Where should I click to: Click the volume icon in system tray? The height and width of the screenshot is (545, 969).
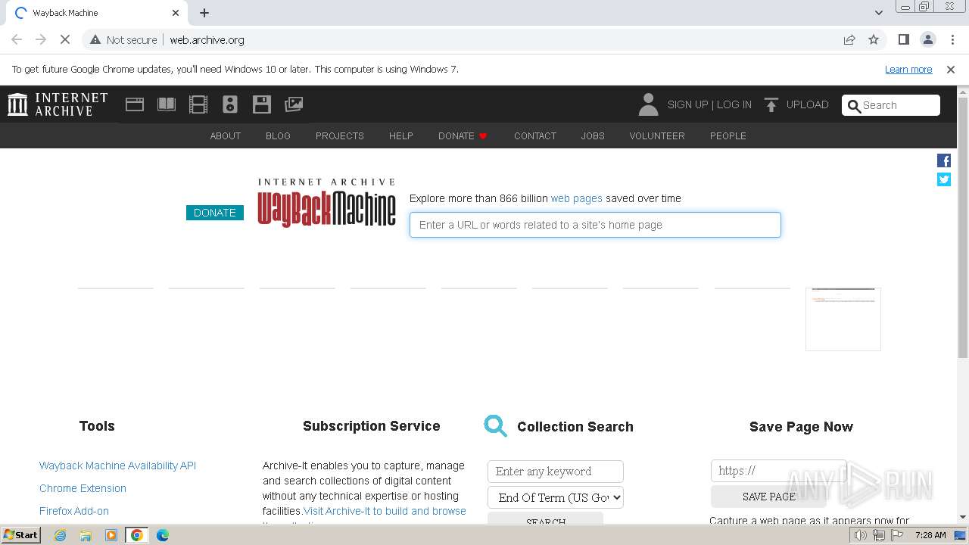(x=861, y=535)
